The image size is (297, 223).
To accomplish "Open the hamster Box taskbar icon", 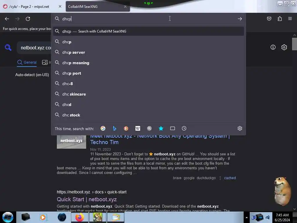I will coord(97,217).
